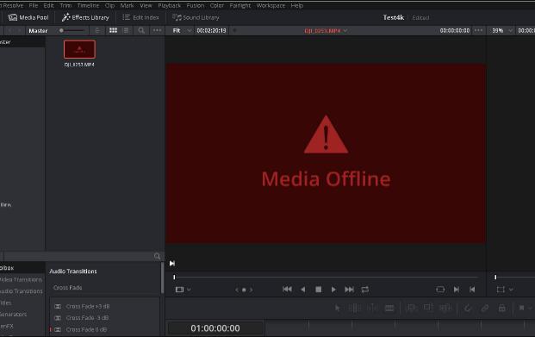Set the mark in point
Screen dimensions: 535x337
pos(457,290)
